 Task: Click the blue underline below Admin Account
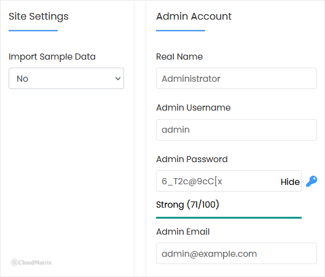[181, 31]
